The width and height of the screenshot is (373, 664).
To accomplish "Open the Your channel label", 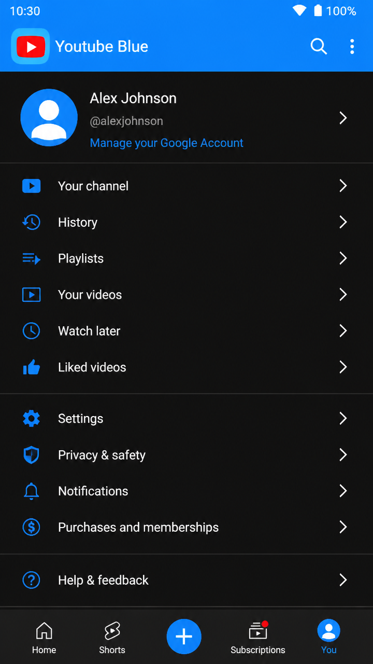I will coord(93,186).
